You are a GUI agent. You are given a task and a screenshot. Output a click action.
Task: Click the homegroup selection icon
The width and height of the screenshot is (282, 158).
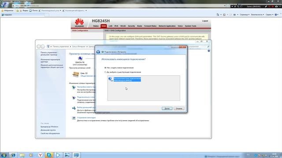(x=74, y=108)
